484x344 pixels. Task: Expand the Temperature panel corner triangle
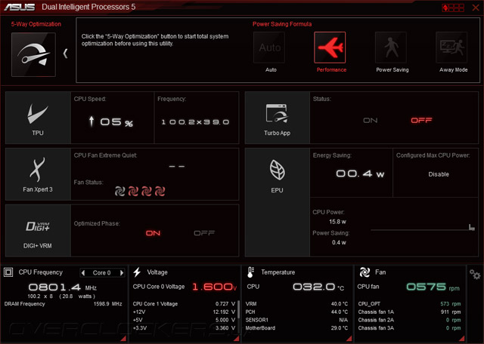tap(349, 339)
